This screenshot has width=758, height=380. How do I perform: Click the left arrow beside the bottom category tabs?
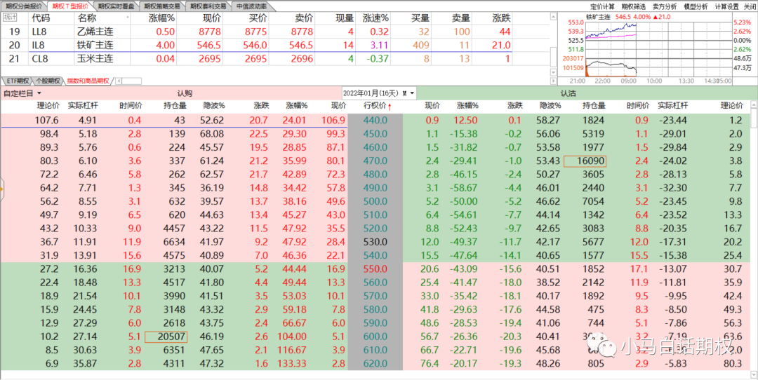point(117,81)
